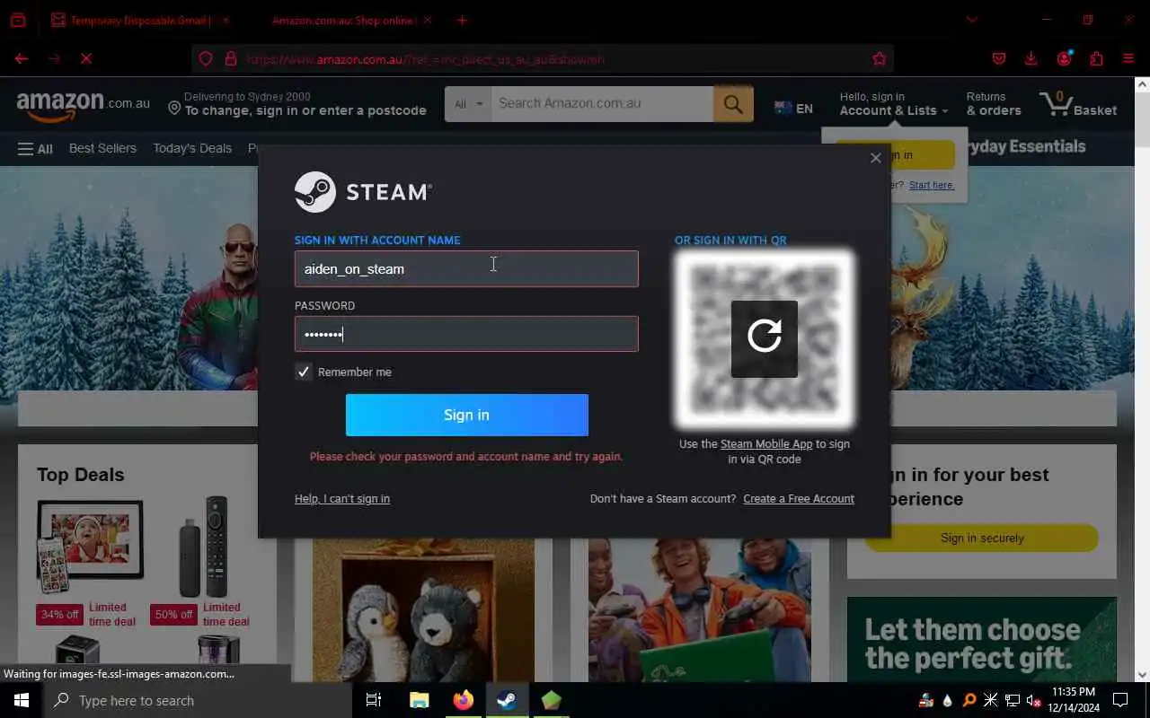The height and width of the screenshot is (718, 1150).
Task: Click the delivery postcode location selector
Action: [297, 104]
